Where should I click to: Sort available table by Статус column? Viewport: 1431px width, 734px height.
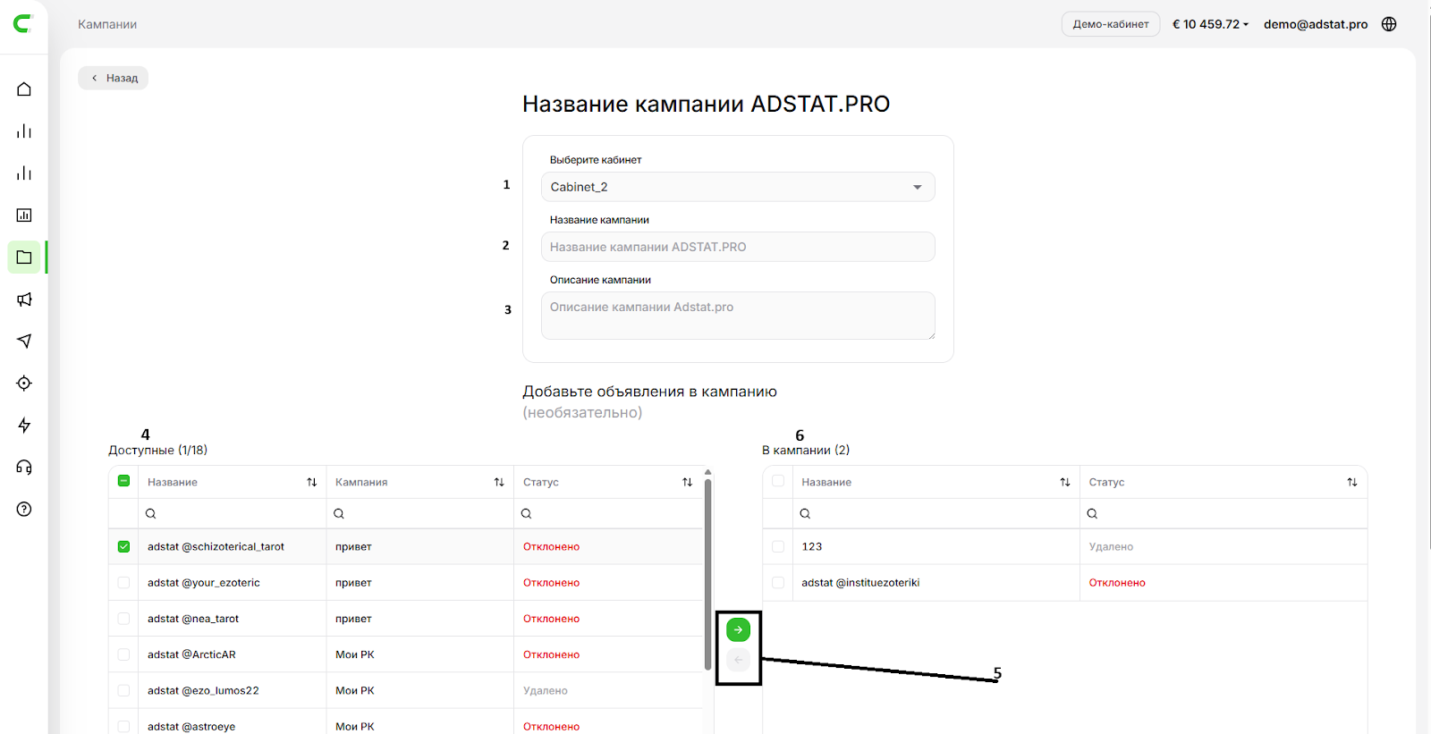tap(687, 482)
